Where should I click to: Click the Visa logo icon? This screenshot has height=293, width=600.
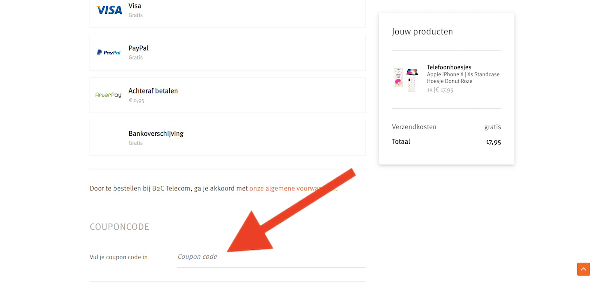tap(109, 10)
